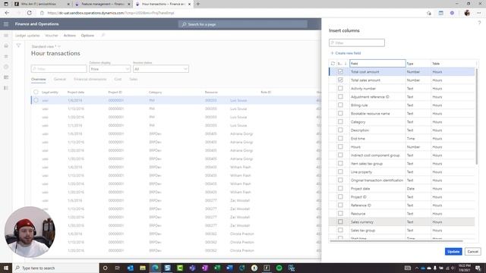The width and height of the screenshot is (486, 273).
Task: Open Spotify from the taskbar
Action: [x=279, y=268]
